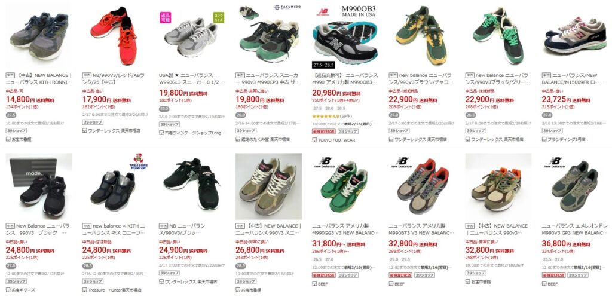This screenshot has width=612, height=297.
Task: Click the green and yellow M990GG3 sneaker image
Action: (345, 186)
